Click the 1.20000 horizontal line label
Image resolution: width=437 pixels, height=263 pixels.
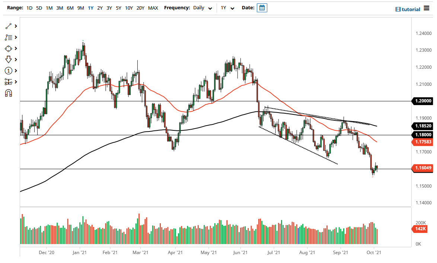[422, 101]
